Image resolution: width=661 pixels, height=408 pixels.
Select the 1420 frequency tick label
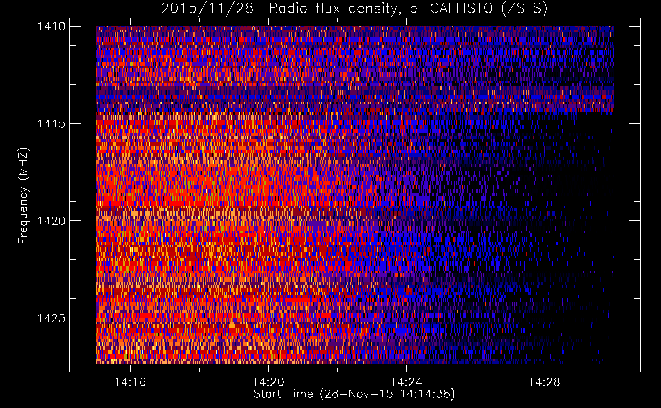tap(51, 221)
